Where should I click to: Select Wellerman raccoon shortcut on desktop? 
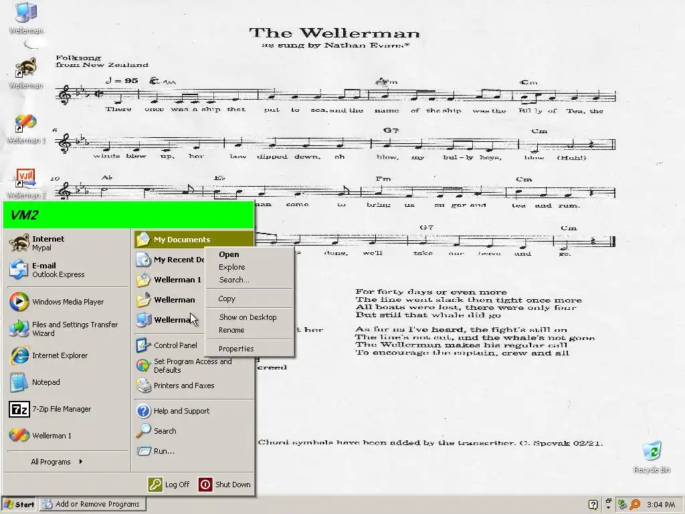[26, 73]
